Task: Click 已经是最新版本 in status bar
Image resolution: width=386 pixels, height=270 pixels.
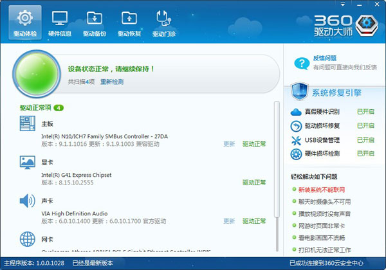Action: point(93,263)
